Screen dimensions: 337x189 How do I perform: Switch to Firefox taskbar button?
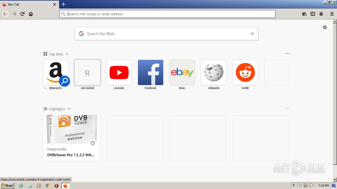65,186
